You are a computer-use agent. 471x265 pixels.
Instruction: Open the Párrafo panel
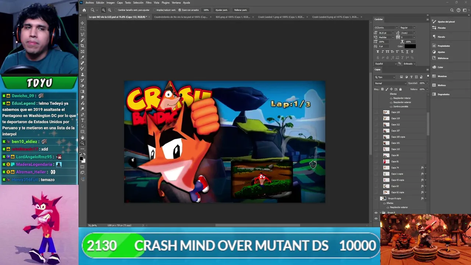439,37
